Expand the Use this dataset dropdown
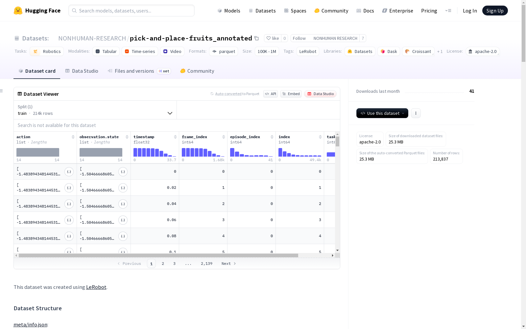 [382, 113]
